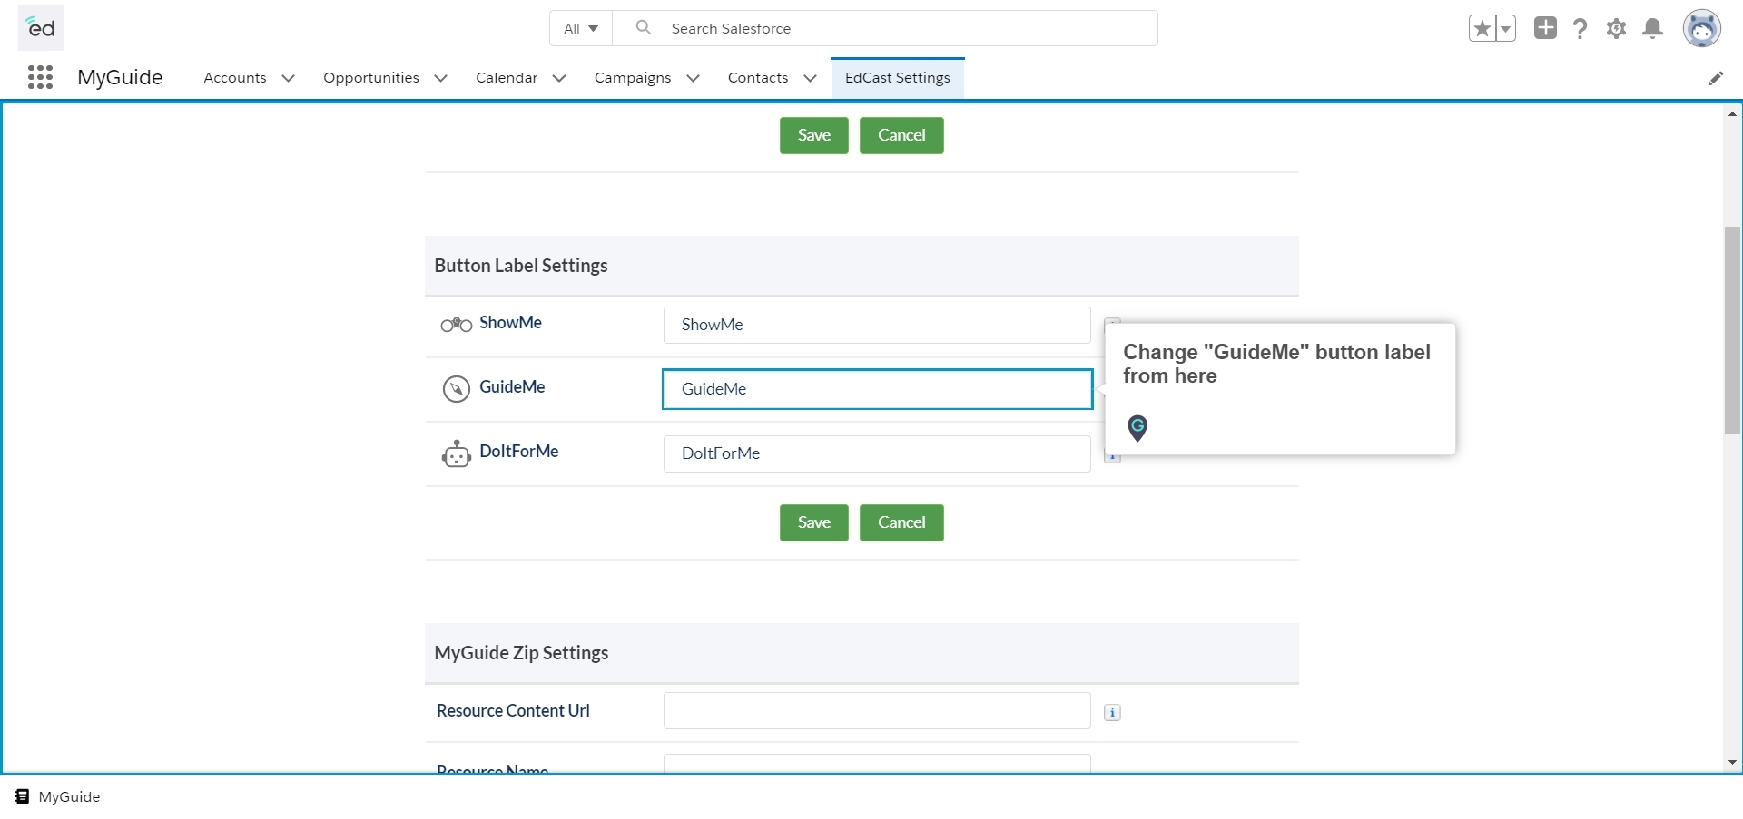Expand the Calendar tab chevron
1743x819 pixels.
click(x=559, y=78)
